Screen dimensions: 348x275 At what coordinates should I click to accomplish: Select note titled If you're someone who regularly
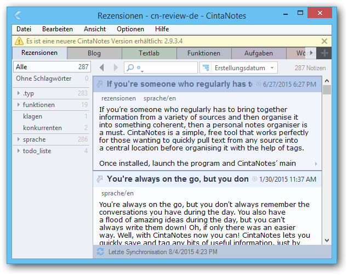pos(179,84)
